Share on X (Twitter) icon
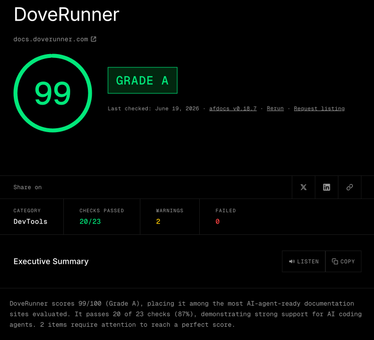This screenshot has height=340, width=374. tap(303, 187)
